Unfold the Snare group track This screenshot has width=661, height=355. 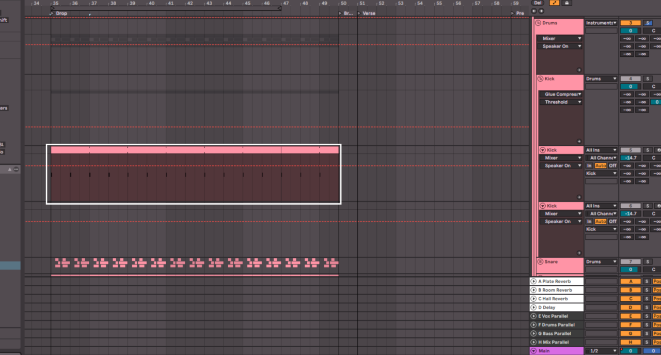[541, 261]
